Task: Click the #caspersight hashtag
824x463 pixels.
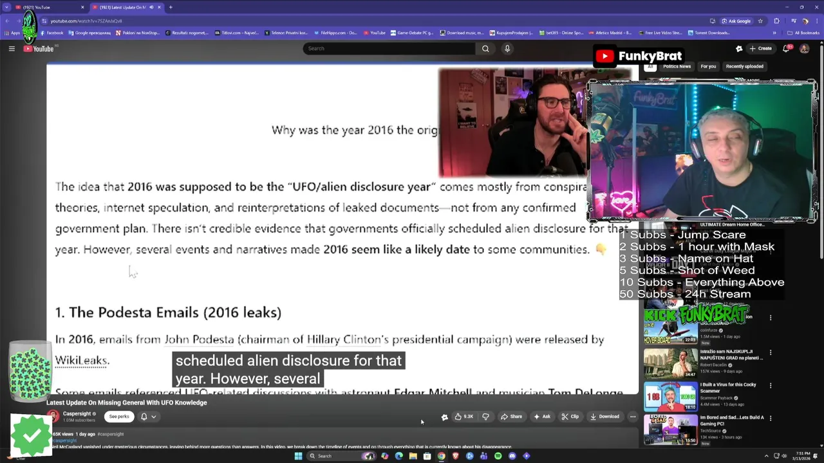Action: tap(110, 434)
